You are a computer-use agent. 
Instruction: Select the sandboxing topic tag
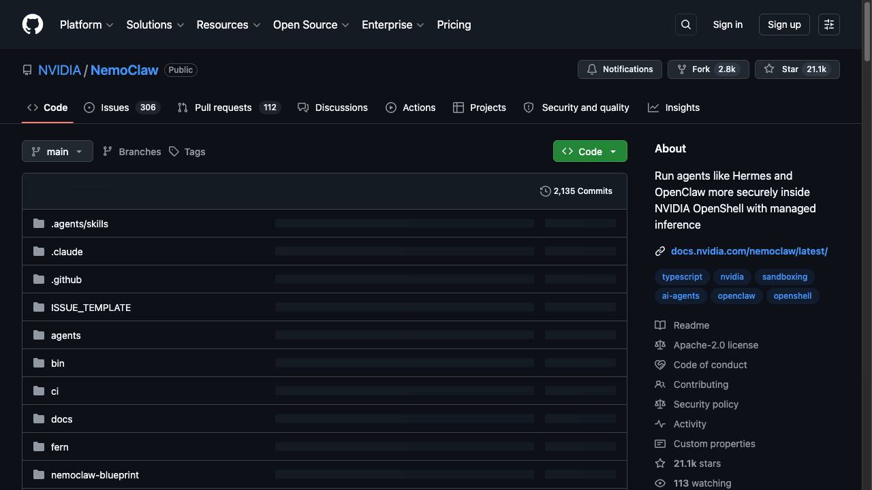(785, 277)
